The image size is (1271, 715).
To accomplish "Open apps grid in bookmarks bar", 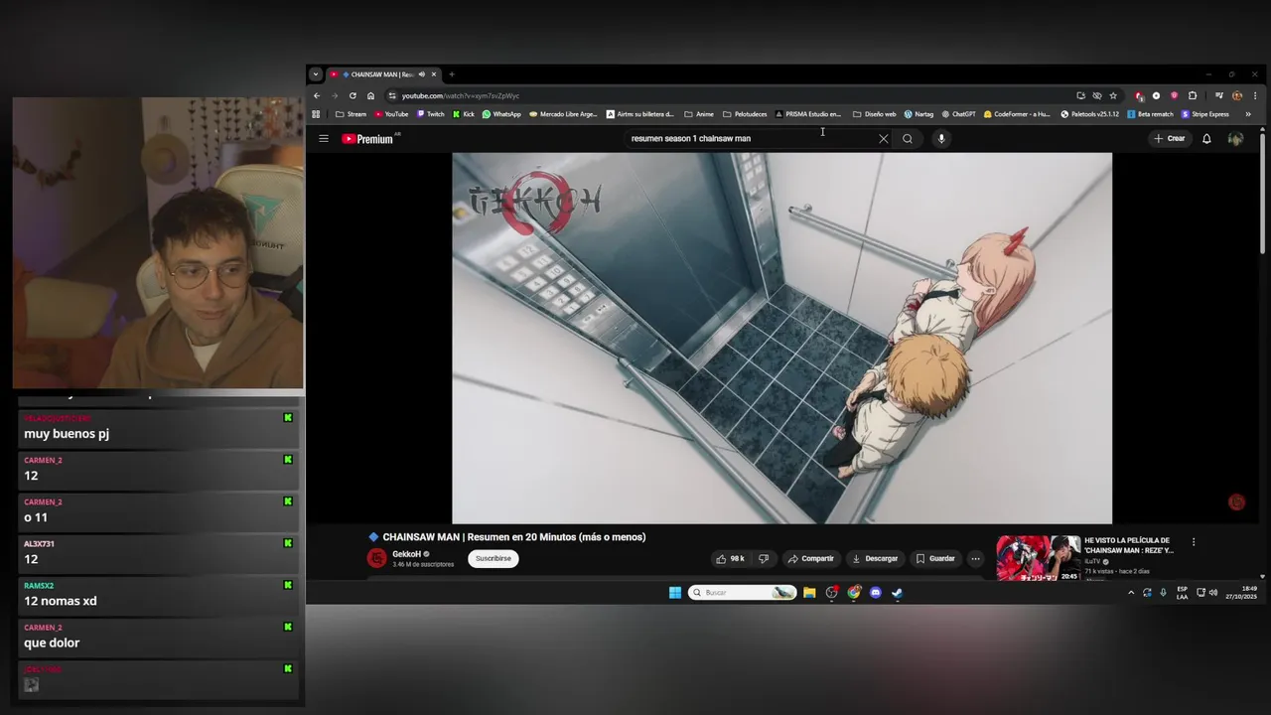I will tap(316, 114).
